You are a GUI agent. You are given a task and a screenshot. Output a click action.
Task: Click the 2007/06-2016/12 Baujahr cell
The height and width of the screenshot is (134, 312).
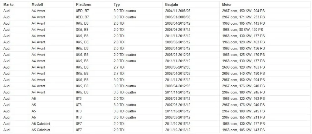(191, 105)
